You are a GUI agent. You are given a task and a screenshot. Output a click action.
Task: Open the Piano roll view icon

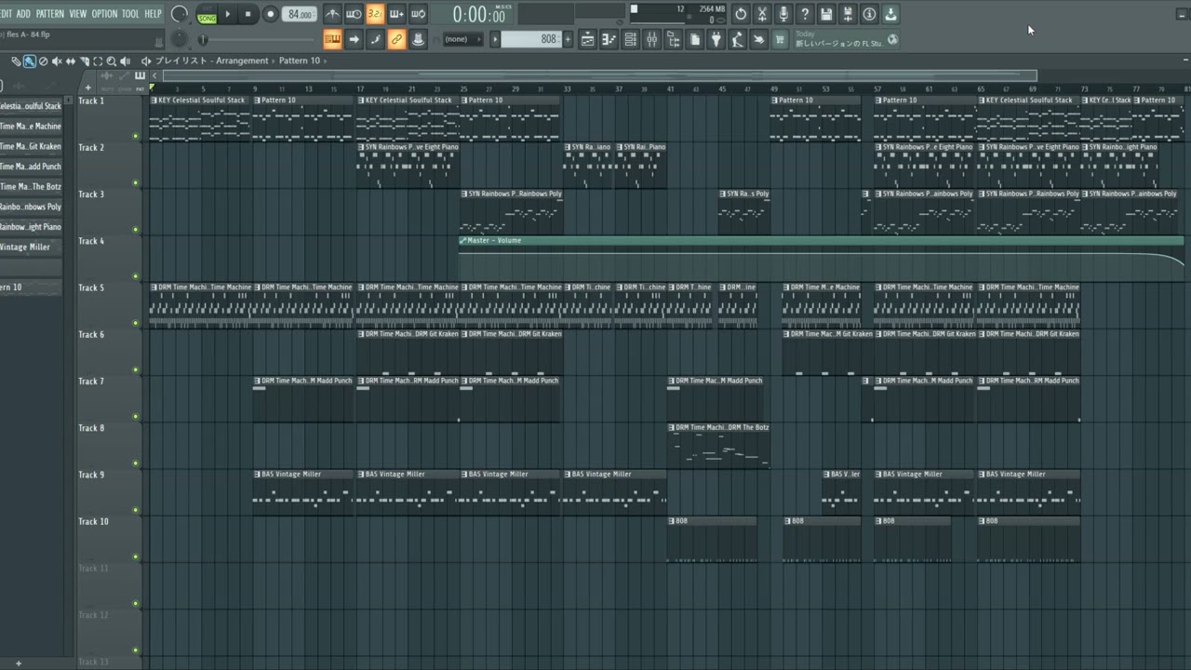pyautogui.click(x=609, y=39)
